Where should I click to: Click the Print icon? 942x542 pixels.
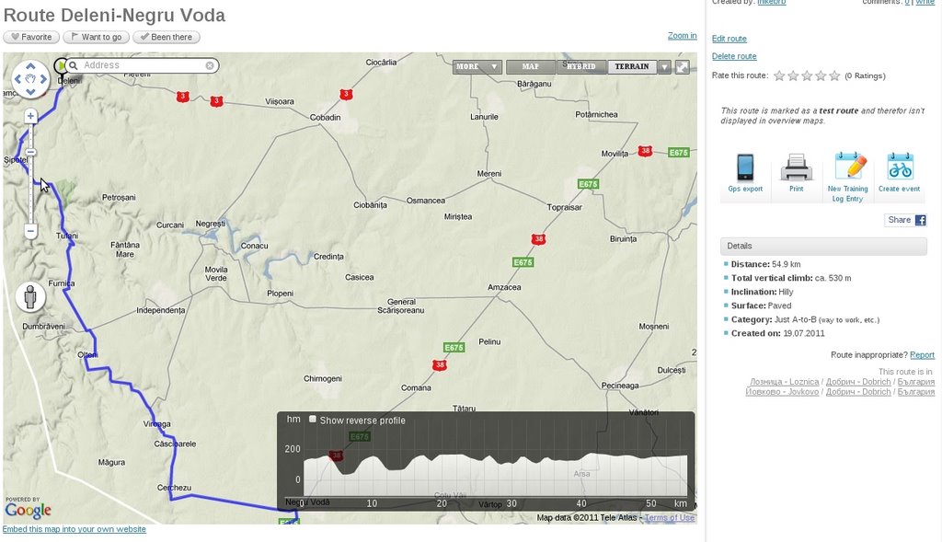click(796, 172)
